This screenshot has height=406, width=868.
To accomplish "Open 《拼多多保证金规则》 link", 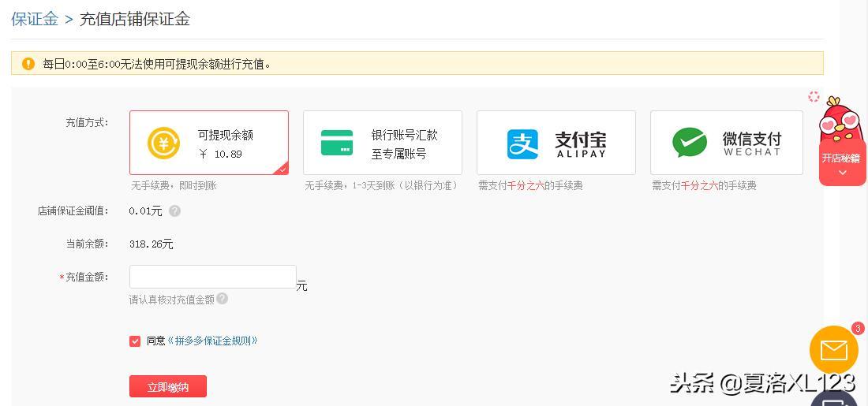I will 212,341.
